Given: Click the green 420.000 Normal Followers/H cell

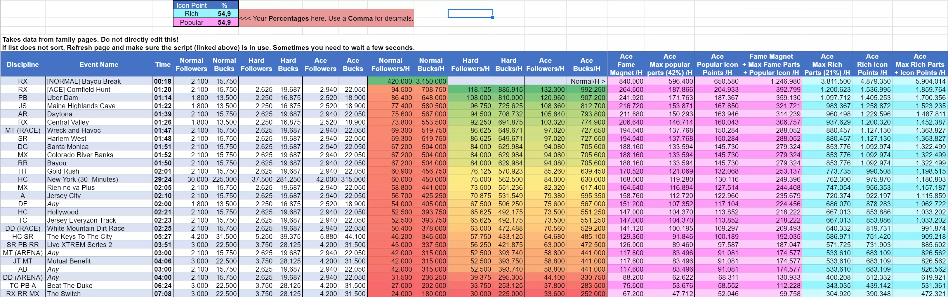Looking at the screenshot, I should pos(390,81).
